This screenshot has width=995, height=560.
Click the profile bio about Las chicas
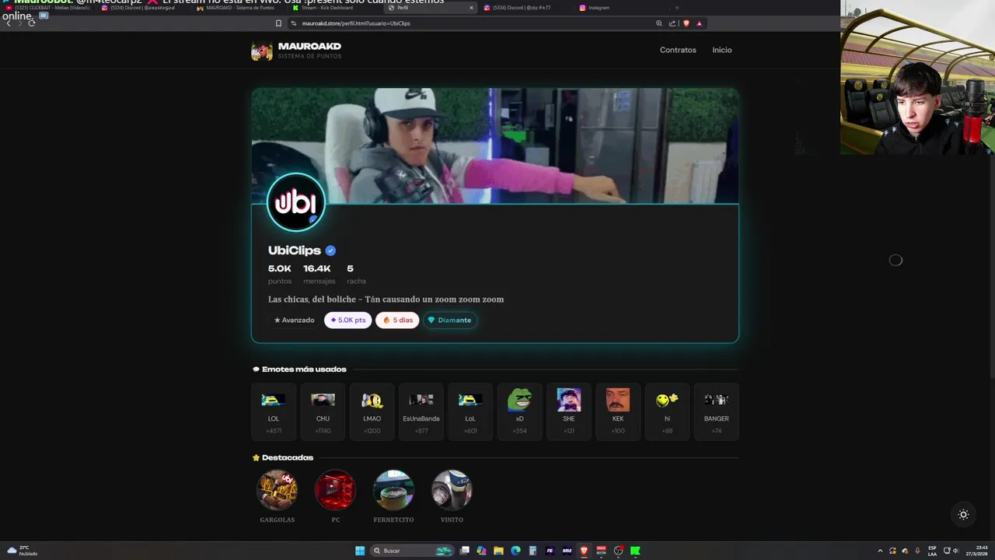(386, 299)
